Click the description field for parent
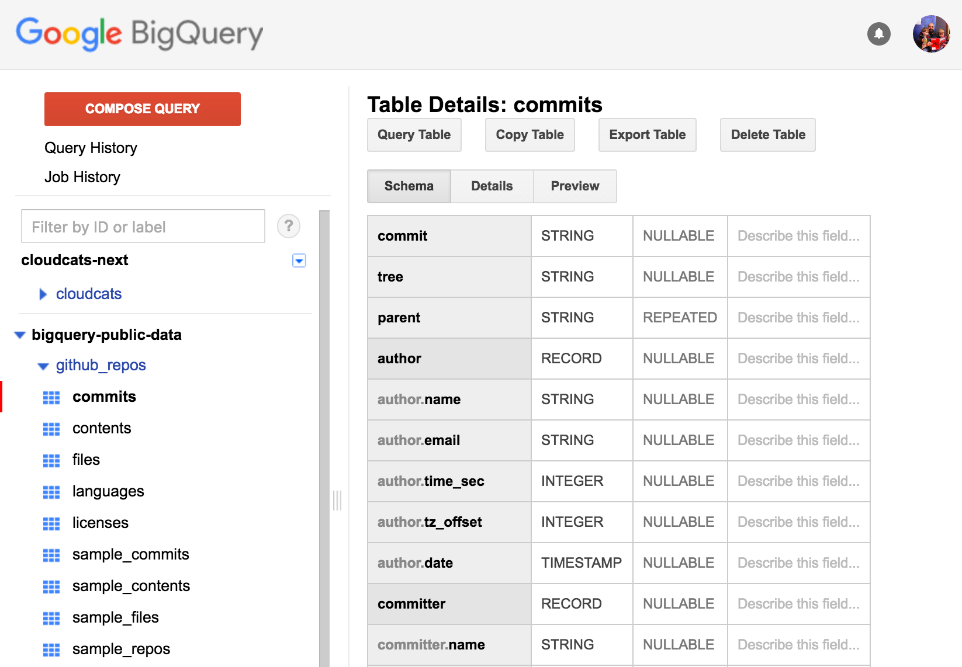Image resolution: width=962 pixels, height=667 pixels. point(798,318)
